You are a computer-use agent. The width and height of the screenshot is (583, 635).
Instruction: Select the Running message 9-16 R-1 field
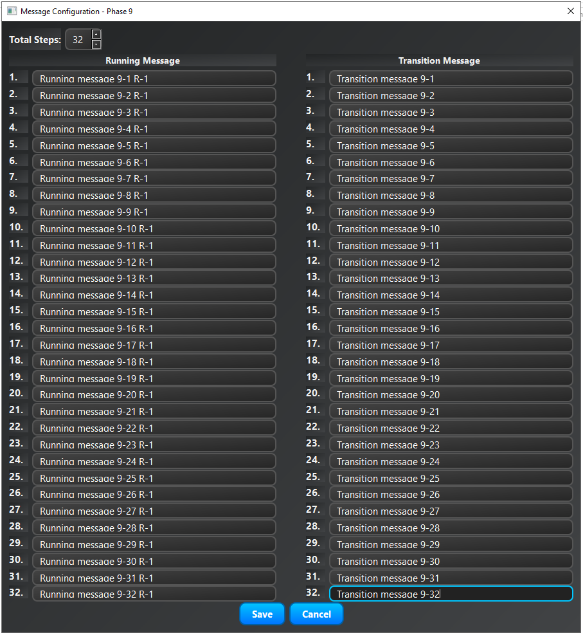click(154, 328)
